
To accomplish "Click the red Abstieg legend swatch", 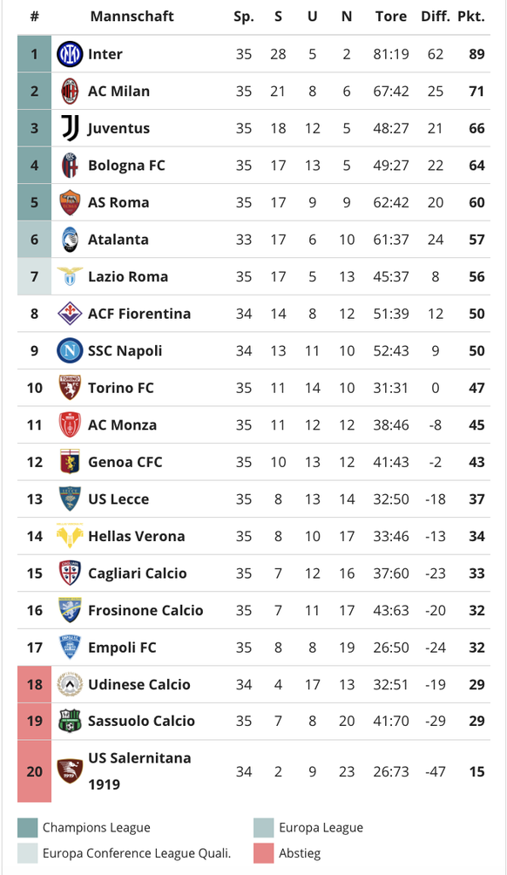I will [263, 852].
